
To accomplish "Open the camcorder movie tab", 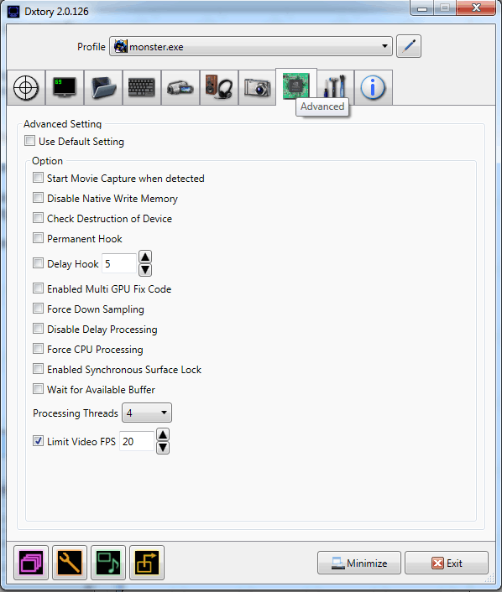I will tap(180, 87).
